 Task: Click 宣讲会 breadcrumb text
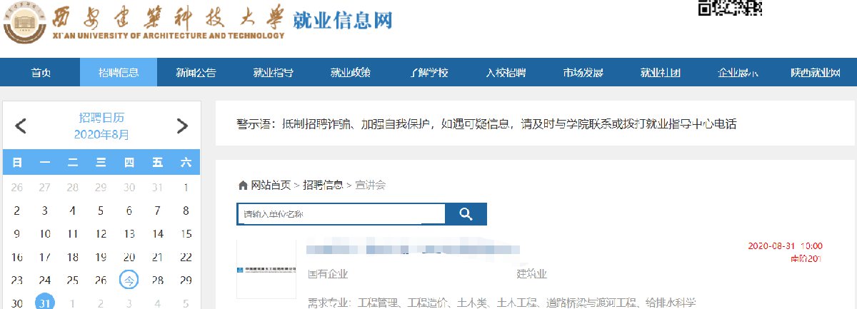(371, 186)
